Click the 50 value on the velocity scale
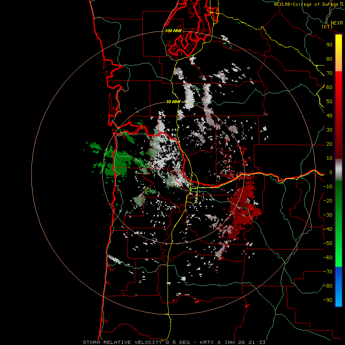The width and height of the screenshot is (345, 345). point(329,102)
